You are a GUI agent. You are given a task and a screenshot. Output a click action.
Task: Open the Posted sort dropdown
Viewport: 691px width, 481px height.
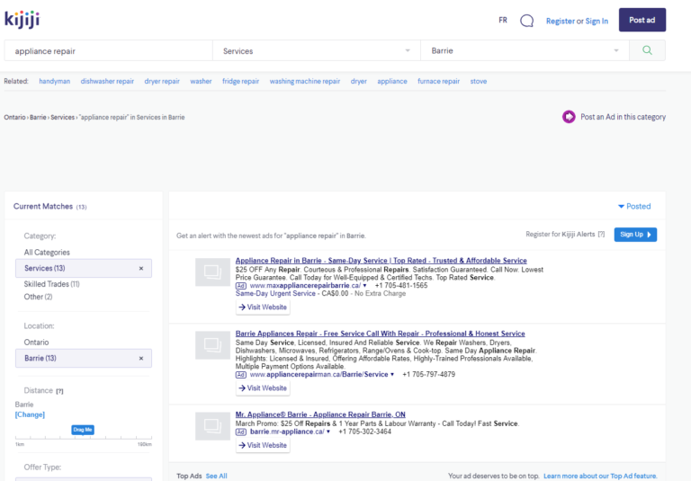coord(634,206)
